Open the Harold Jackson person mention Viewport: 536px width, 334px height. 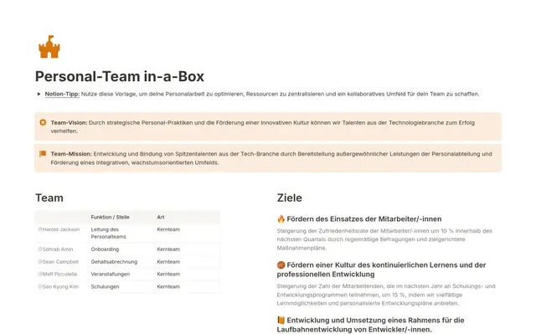tap(59, 229)
